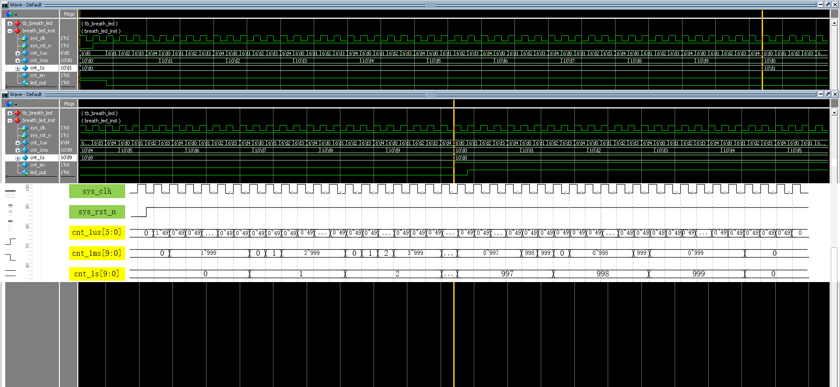The image size is (840, 387).
Task: Click yellow cnt_1ms[9:0] label in timing diagram
Action: (97, 253)
